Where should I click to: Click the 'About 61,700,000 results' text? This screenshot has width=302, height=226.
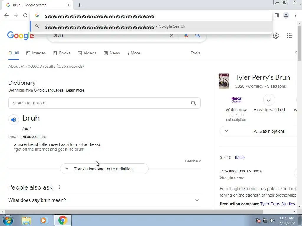(x=46, y=66)
